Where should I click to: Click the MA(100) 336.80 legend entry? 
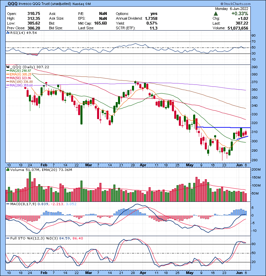coord(20,82)
